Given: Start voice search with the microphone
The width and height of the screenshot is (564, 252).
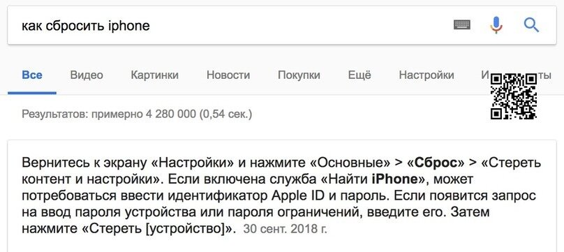Looking at the screenshot, I should 496,25.
